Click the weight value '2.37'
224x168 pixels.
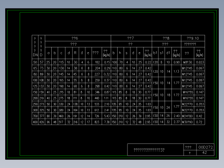coord(177,122)
